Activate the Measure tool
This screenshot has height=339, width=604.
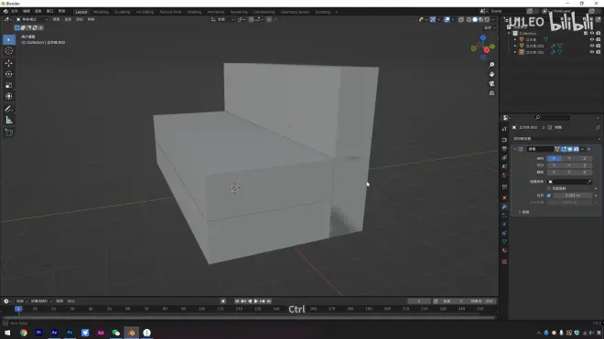[9, 120]
